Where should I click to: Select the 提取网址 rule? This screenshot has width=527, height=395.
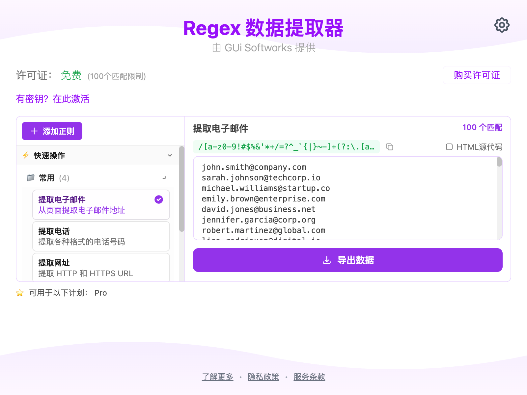coord(101,268)
